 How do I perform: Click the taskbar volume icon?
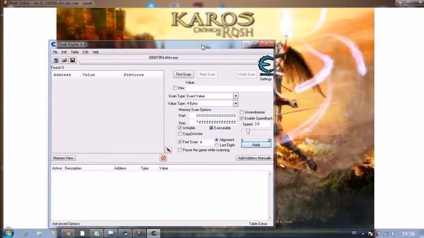coord(393,233)
